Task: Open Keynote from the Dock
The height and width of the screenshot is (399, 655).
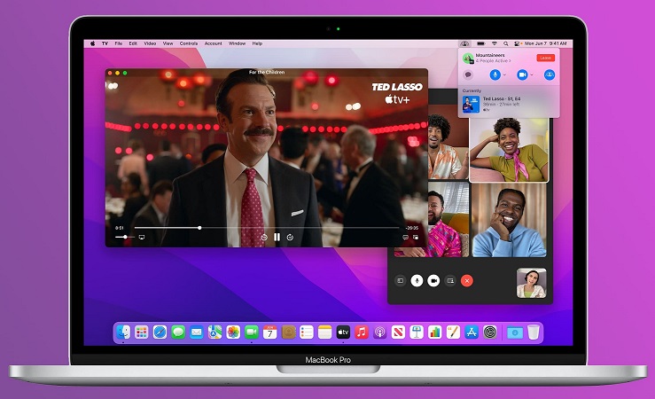Action: [x=417, y=332]
